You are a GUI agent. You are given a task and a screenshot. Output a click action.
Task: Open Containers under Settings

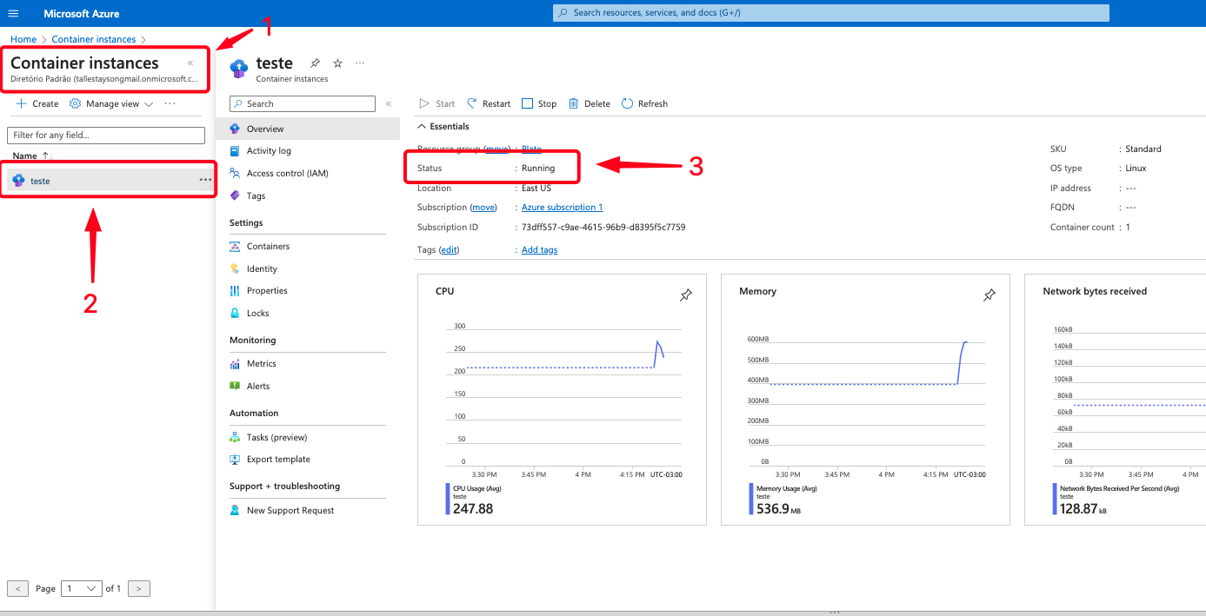coord(268,246)
